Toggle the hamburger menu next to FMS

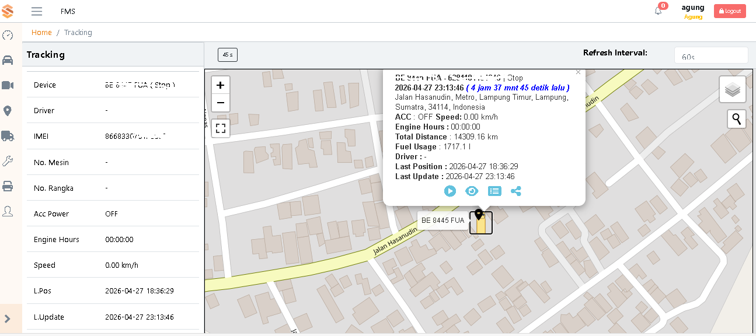(37, 11)
